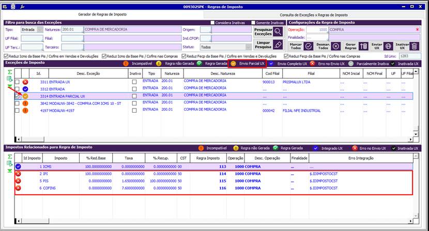This screenshot has height=231, width=429.
Task: Click the tree icon in title bar
Action: 13,7
